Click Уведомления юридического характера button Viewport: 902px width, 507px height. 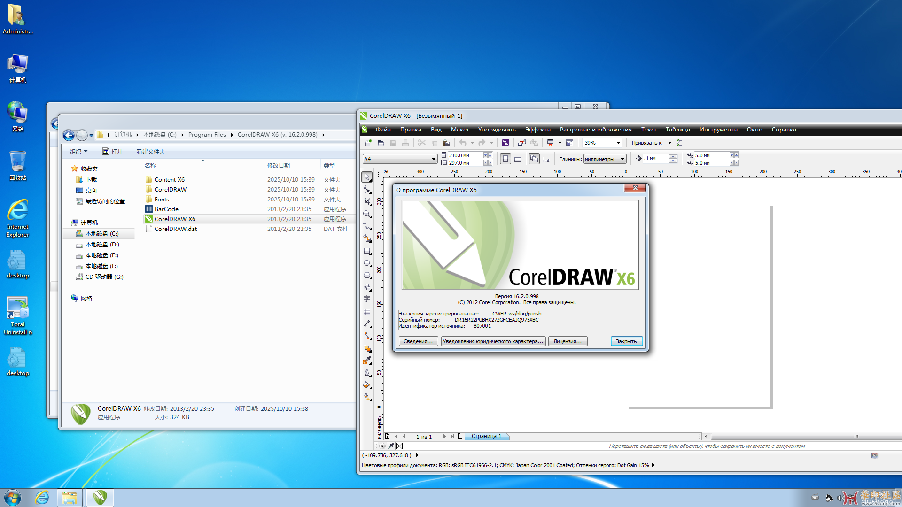pyautogui.click(x=493, y=341)
